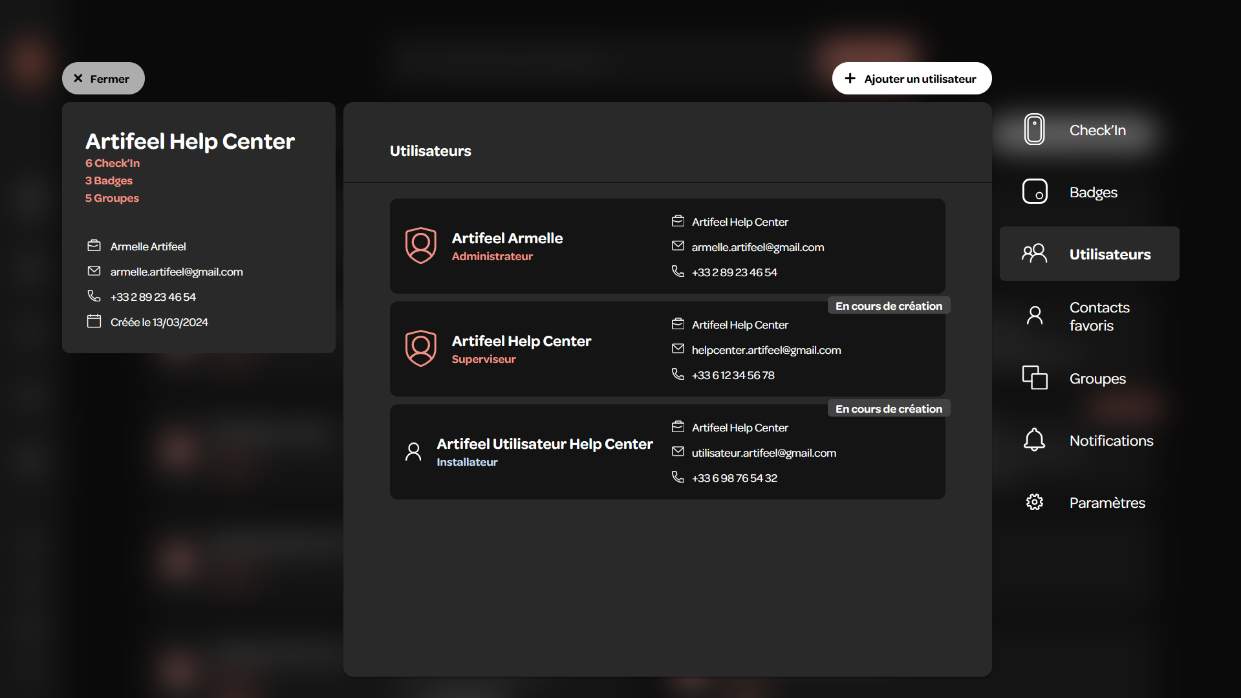Open armelle.artifeel@gmail.com in the left info panel

pyautogui.click(x=177, y=272)
